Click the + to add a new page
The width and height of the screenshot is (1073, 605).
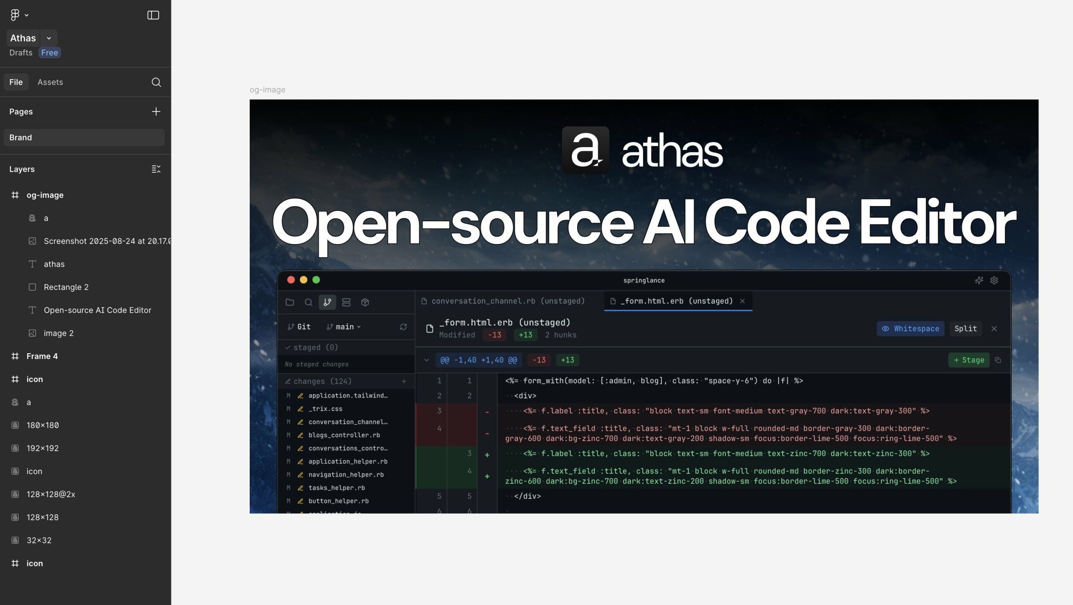pos(156,111)
